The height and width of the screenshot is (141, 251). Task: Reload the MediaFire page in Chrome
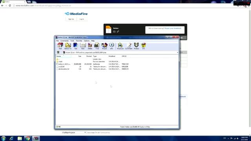pos(10,5)
